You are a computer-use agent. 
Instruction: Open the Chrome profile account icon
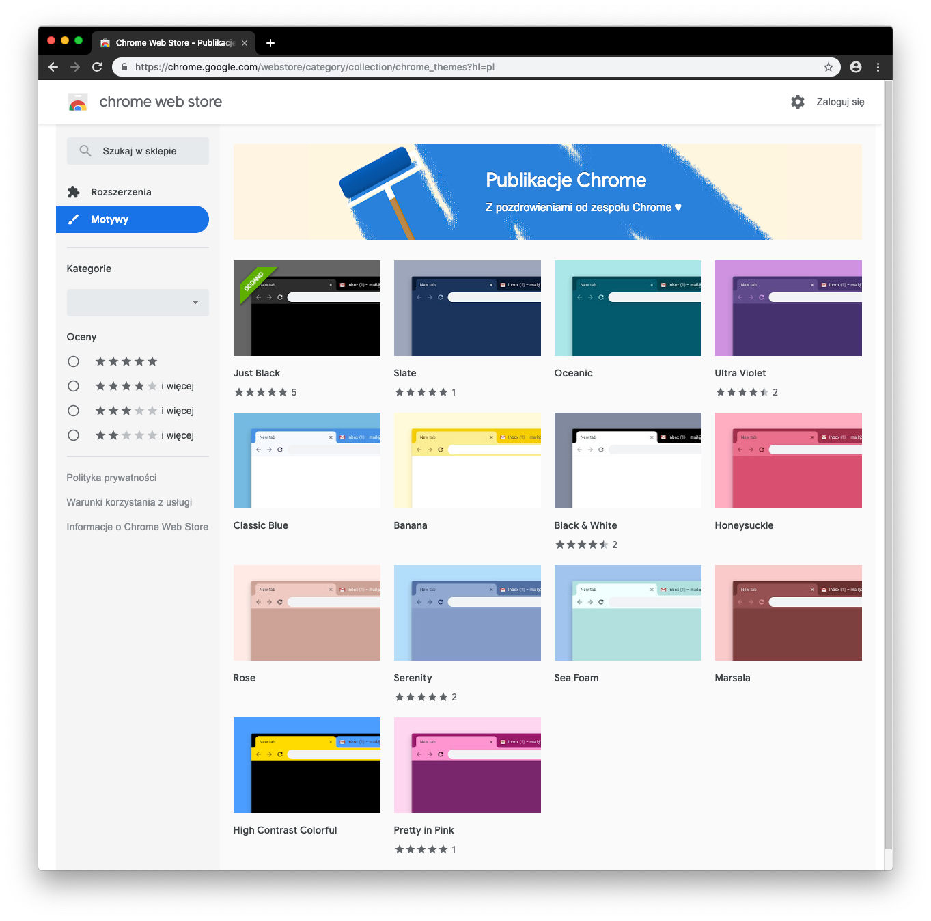(856, 67)
